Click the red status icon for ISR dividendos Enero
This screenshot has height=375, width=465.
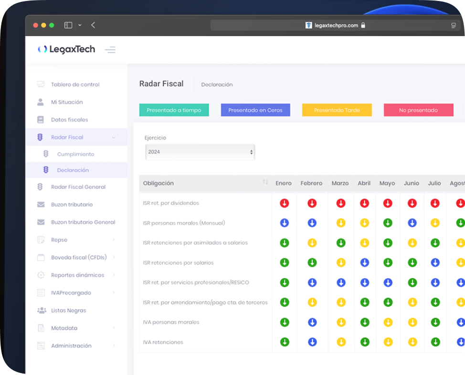(x=284, y=203)
